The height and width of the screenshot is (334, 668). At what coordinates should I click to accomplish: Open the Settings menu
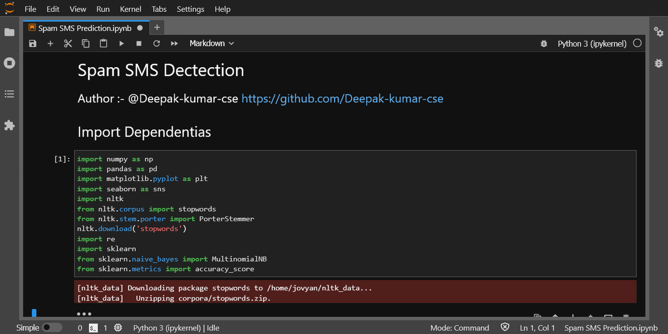(x=190, y=9)
